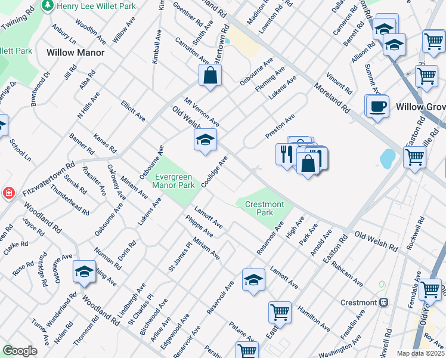Open the Google logo link
Screen dimensions: 446x358
click(x=20, y=351)
